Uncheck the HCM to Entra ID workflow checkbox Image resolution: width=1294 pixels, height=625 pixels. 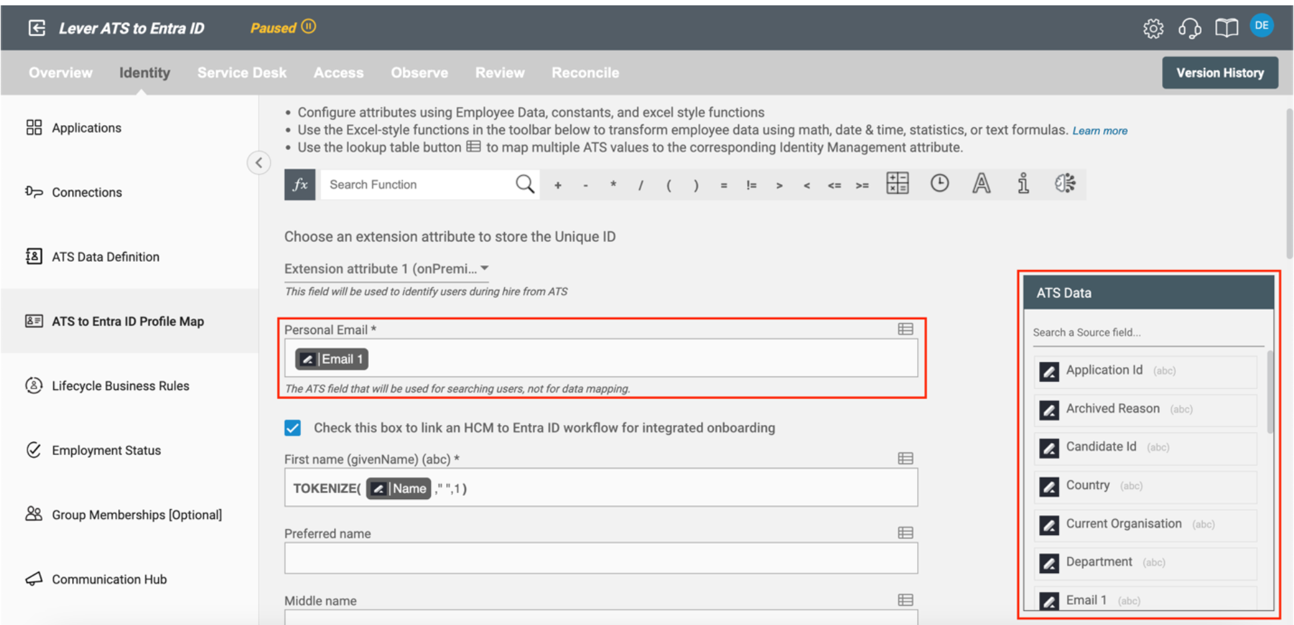pos(293,428)
